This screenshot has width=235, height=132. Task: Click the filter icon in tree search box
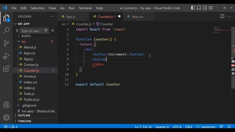(46, 31)
